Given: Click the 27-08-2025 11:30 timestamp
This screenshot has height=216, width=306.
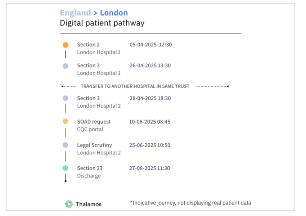Looking at the screenshot, I should tap(149, 168).
